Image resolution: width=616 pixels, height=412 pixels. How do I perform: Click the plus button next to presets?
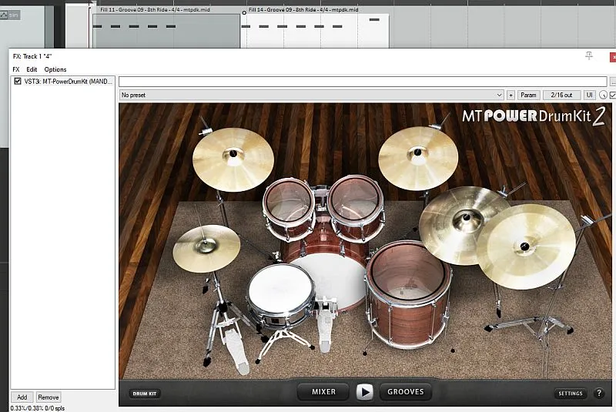click(x=511, y=95)
